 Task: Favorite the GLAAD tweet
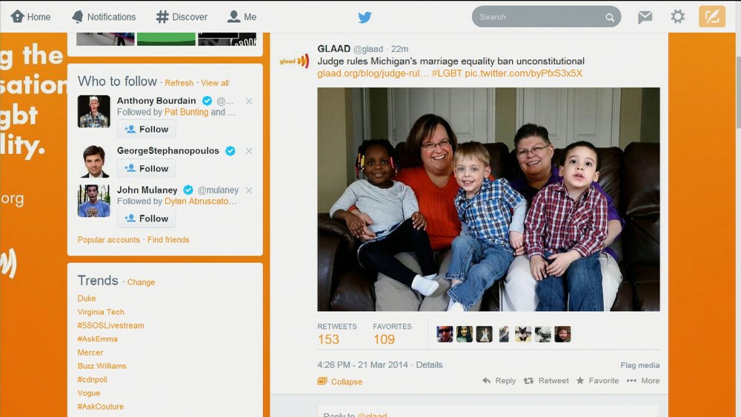597,381
